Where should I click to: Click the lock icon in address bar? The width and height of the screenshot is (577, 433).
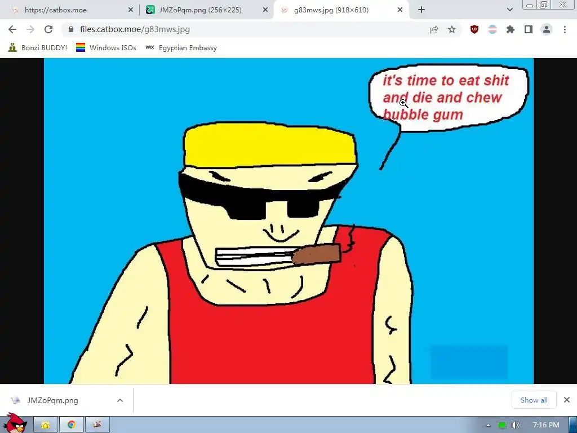pyautogui.click(x=71, y=29)
